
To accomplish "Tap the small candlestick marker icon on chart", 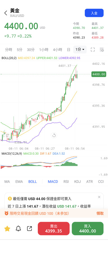I will click(7, 135).
